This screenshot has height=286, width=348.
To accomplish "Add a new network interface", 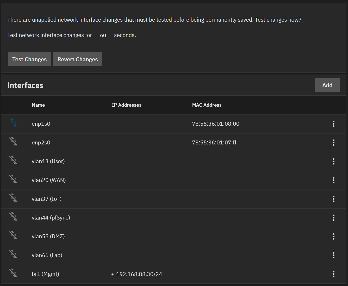I will [x=327, y=85].
